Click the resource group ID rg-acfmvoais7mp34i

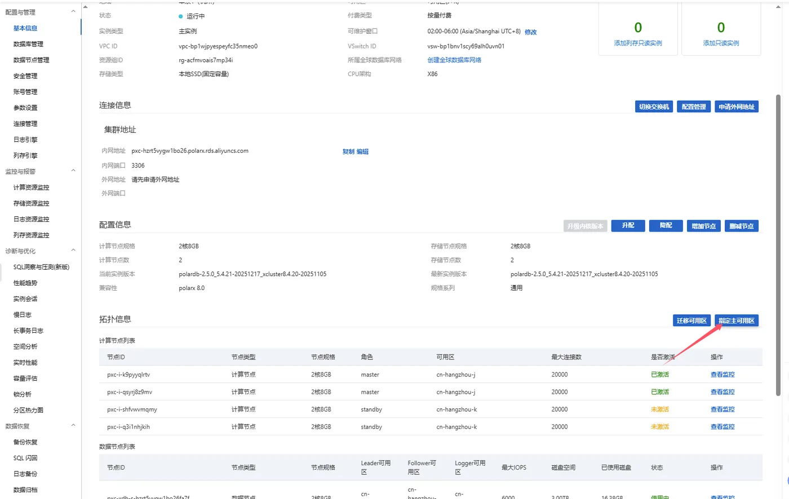206,60
